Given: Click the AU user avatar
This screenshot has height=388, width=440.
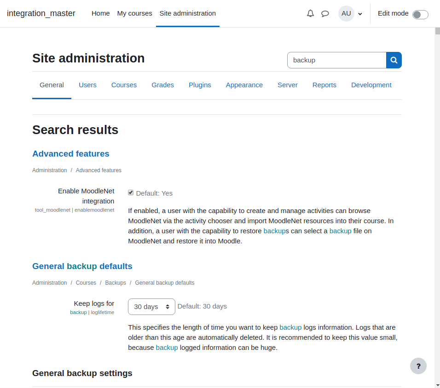Looking at the screenshot, I should (x=346, y=13).
